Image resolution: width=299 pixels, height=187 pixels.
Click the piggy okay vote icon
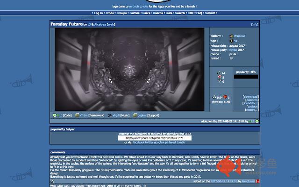click(x=220, y=77)
